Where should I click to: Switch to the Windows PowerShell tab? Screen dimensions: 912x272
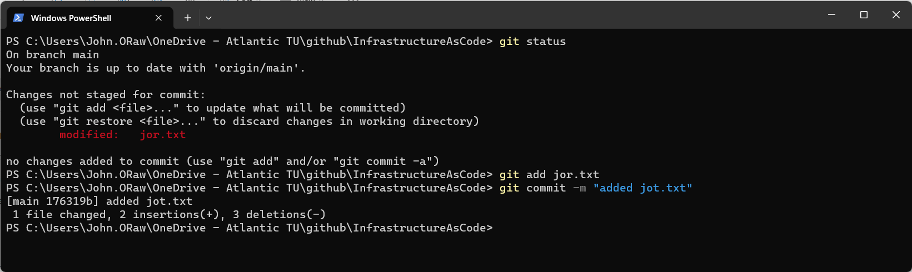[x=71, y=18]
